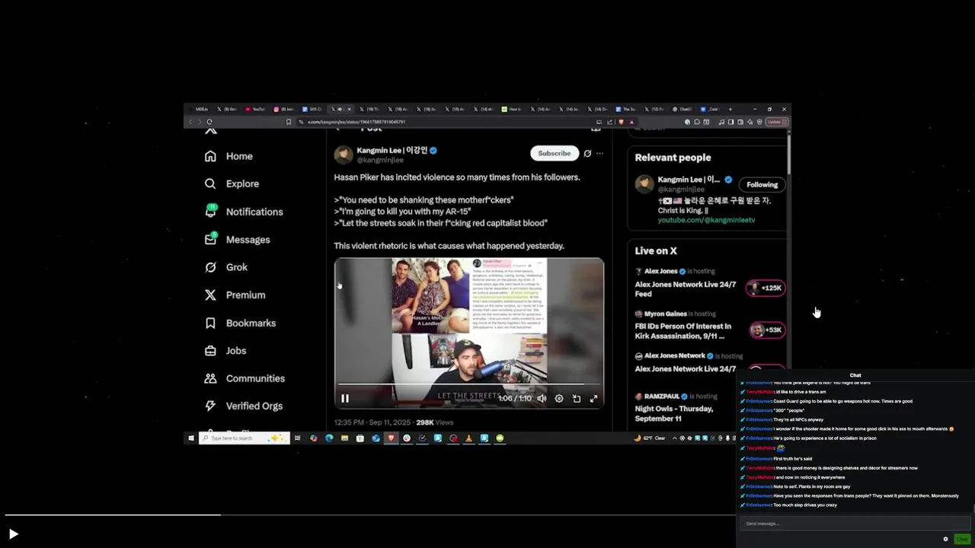Open Verified Orgs in X sidebar
The height and width of the screenshot is (548, 975).
click(x=244, y=406)
